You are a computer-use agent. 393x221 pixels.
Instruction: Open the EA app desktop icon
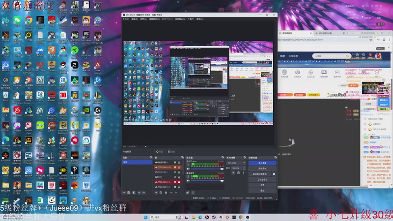(75, 186)
